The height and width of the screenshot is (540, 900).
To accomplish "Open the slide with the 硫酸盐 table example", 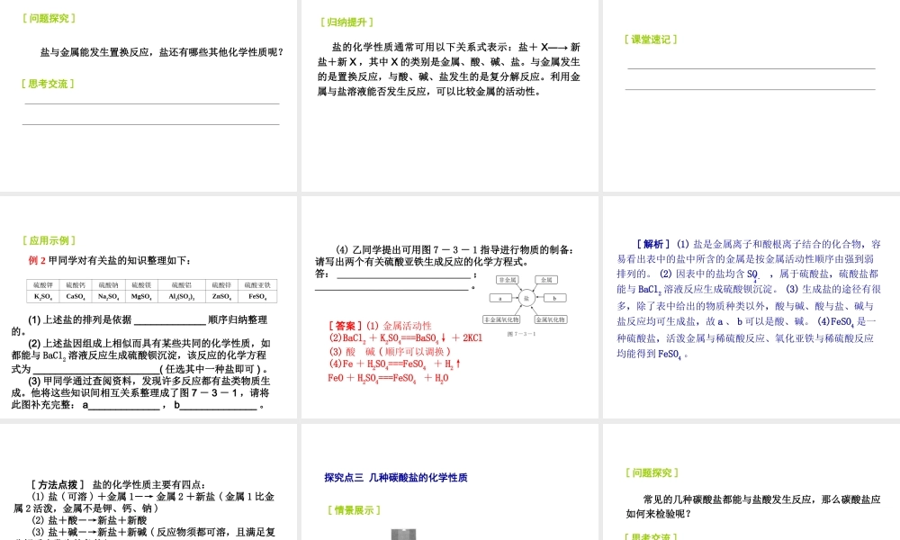I will coord(148,307).
